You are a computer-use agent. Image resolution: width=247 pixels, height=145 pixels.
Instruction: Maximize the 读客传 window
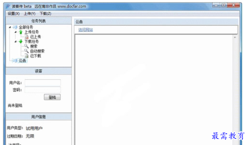click(223, 5)
